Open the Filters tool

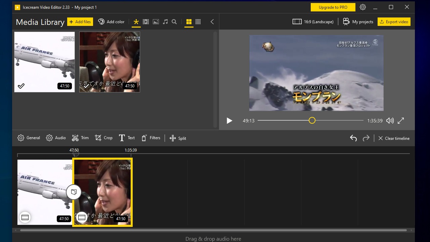[150, 138]
